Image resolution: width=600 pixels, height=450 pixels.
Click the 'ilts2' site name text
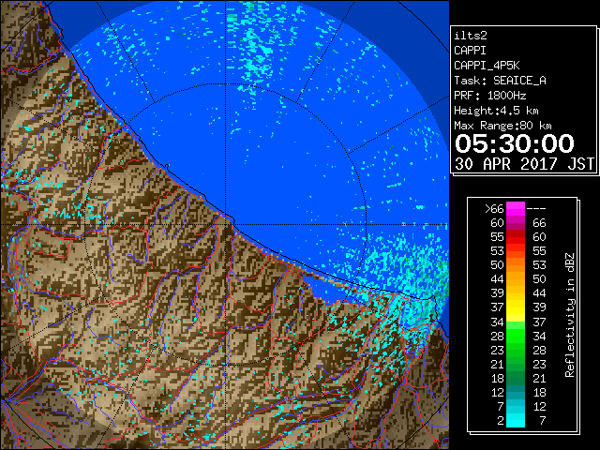471,36
